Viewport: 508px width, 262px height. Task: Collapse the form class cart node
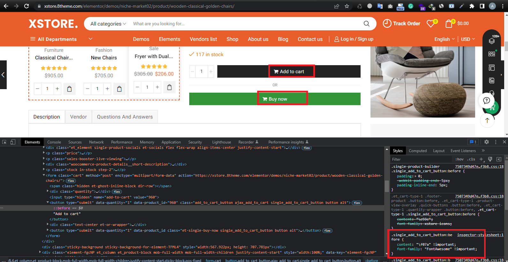point(44,175)
